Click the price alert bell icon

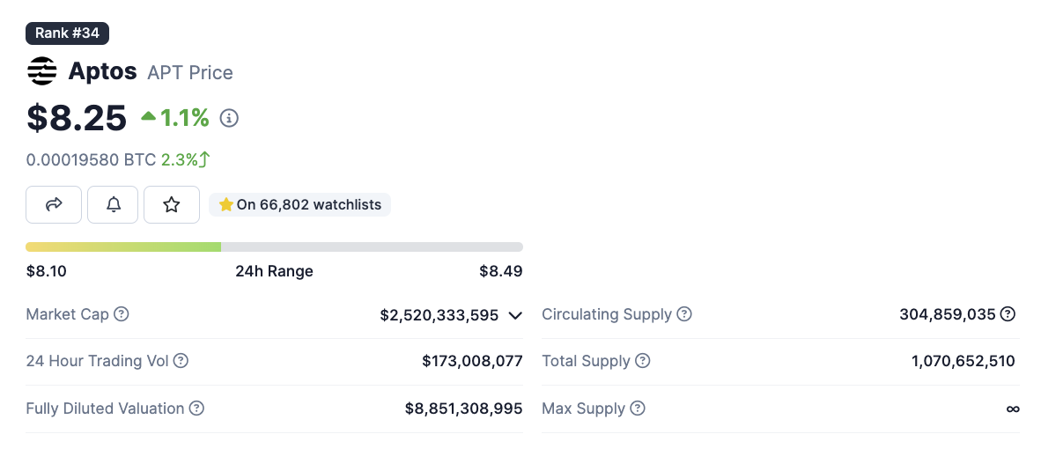(x=113, y=205)
